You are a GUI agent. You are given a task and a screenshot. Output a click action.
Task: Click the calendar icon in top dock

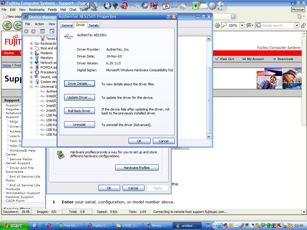click(x=166, y=6)
